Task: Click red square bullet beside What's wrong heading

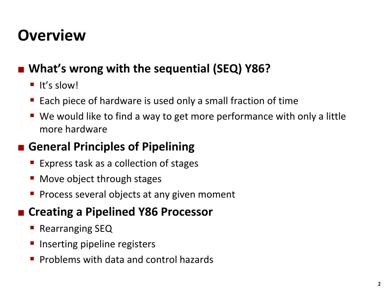Action: 21,70
